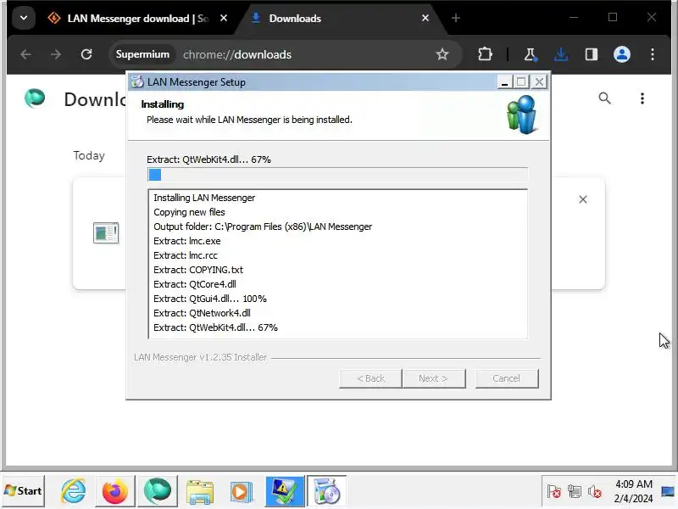Screen dimensions: 678x509
Task: Open the clock showing 4:09 AM
Action: point(633,491)
